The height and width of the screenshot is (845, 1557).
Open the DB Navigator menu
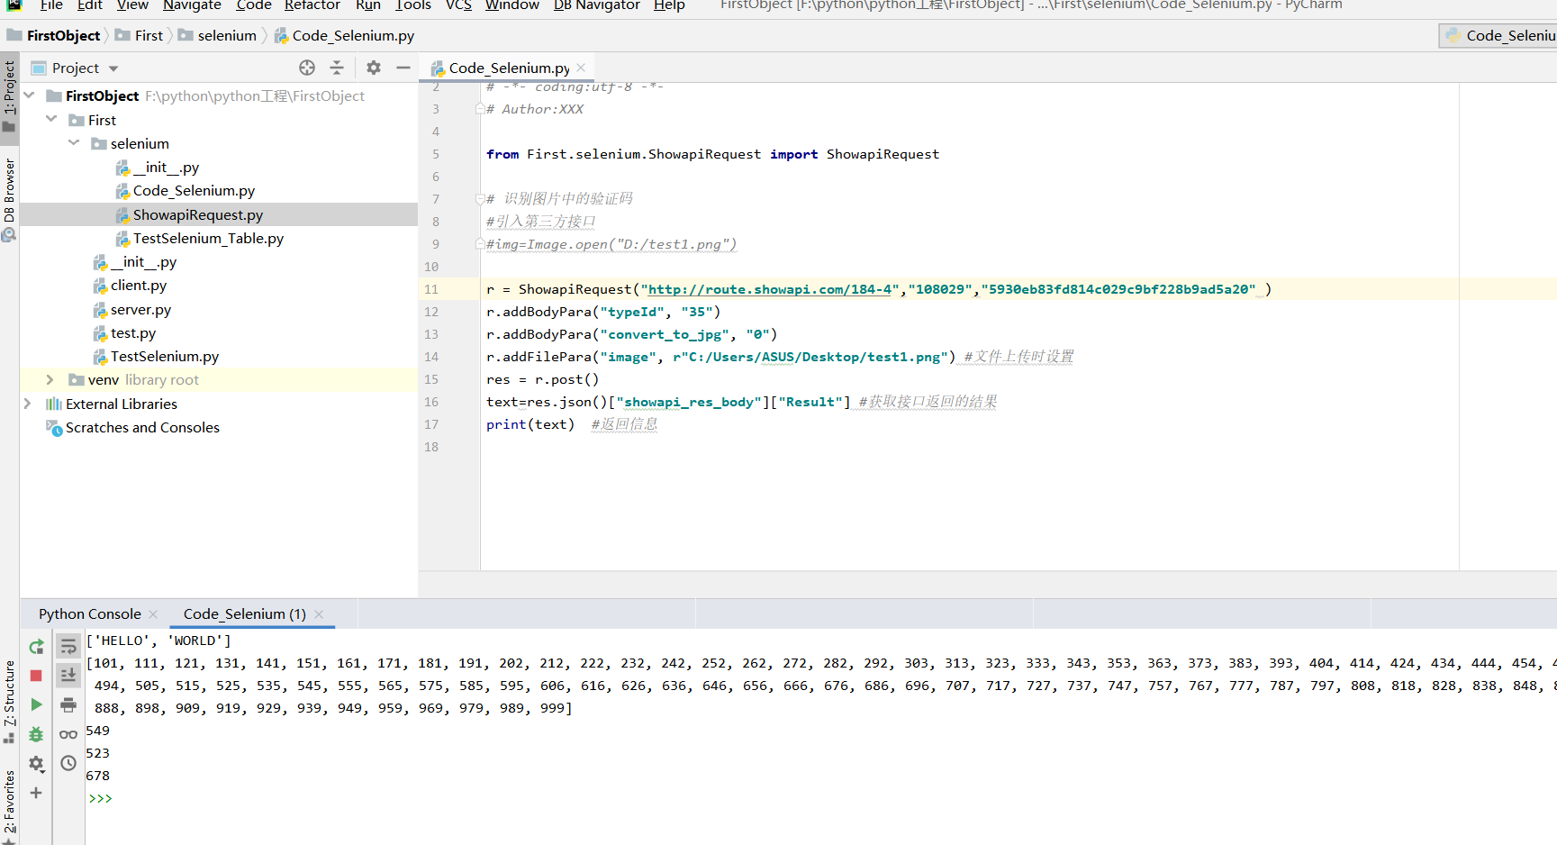coord(597,5)
